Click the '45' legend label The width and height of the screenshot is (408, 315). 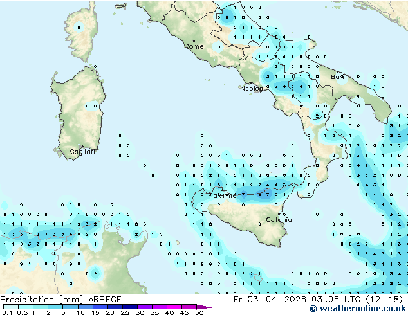(184, 312)
